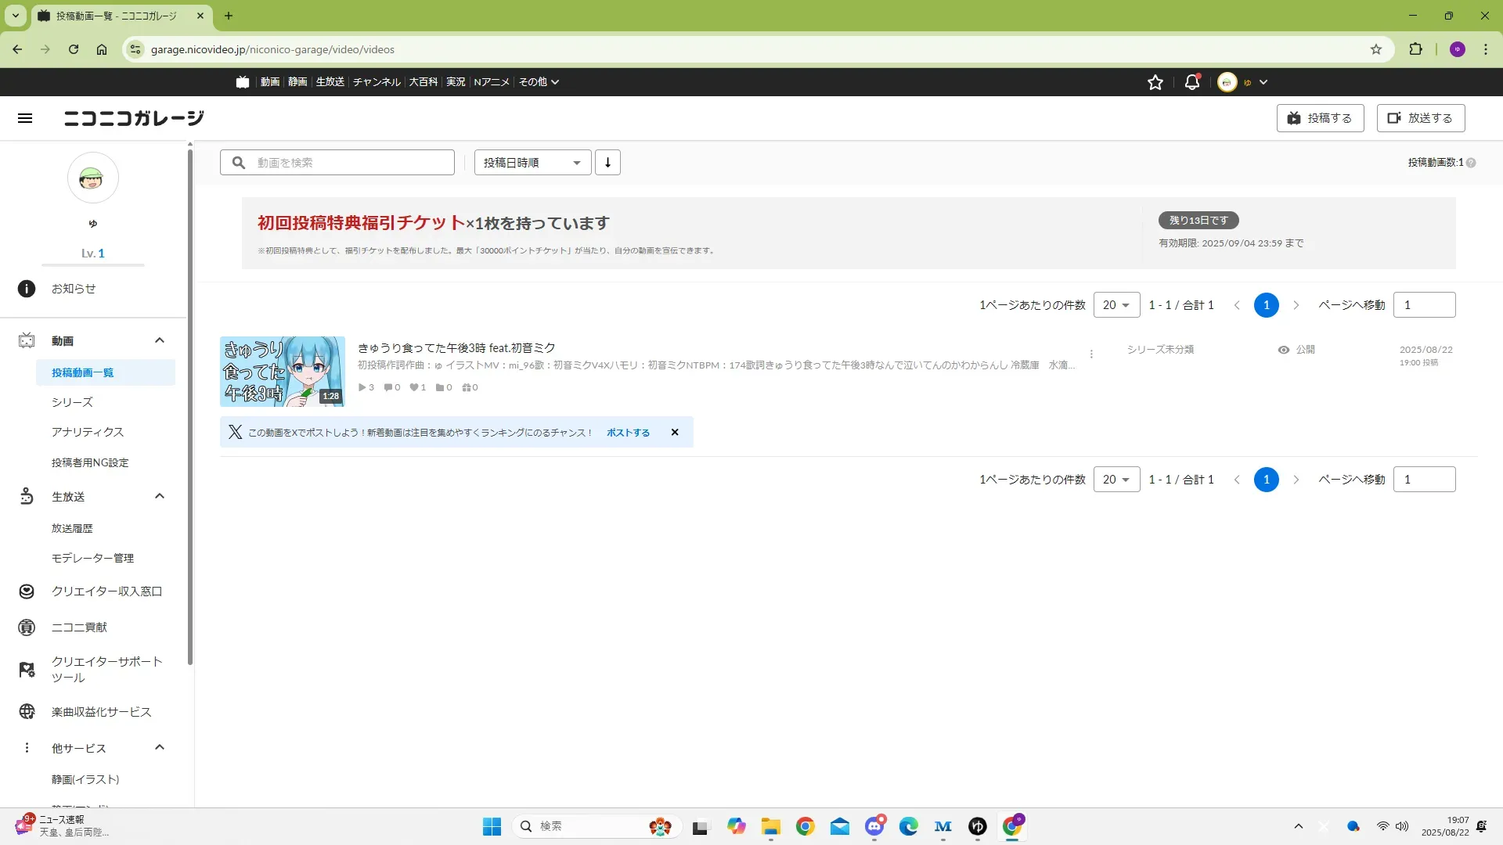
Task: Open the top items-per-page 20 dropdown
Action: point(1116,305)
